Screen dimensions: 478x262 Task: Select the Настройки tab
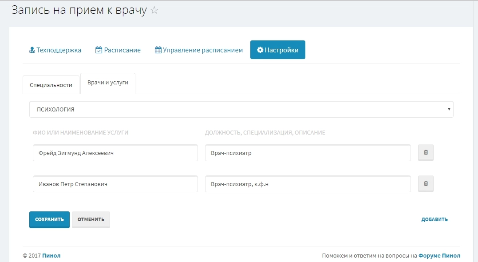[x=277, y=50]
